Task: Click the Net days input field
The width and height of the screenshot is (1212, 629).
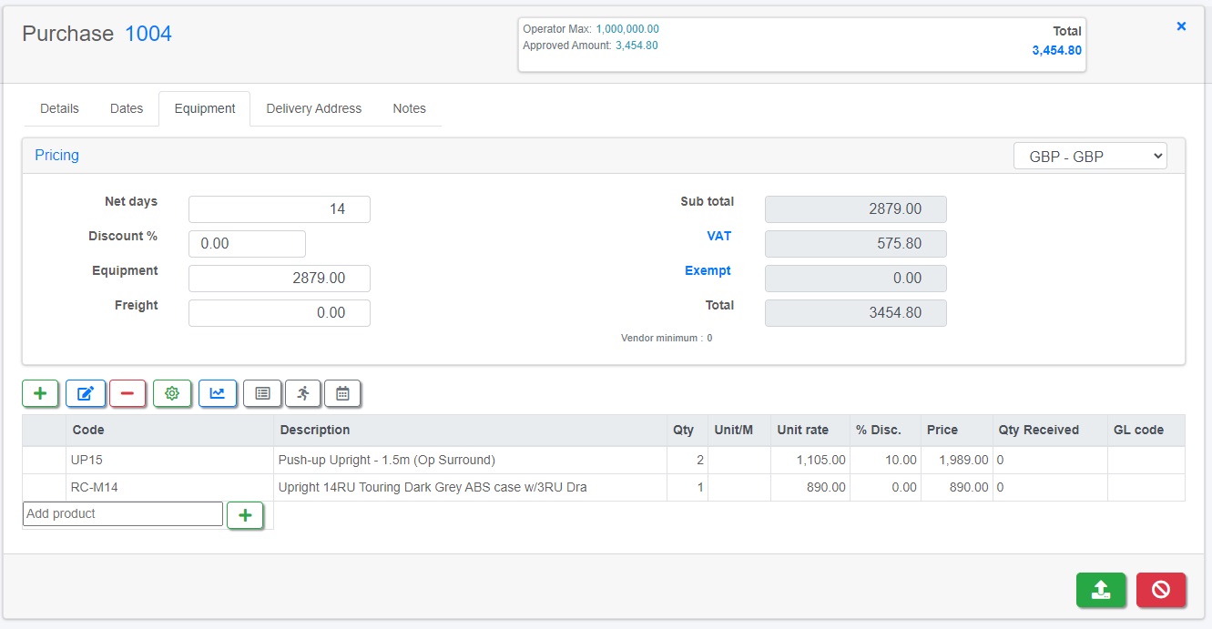Action: click(x=280, y=209)
